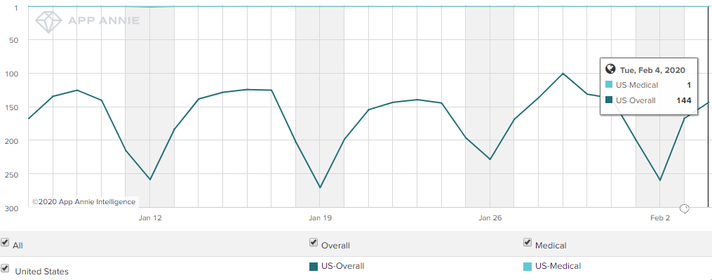712x280 pixels.
Task: Select the US-Overall legend label
Action: 343,266
